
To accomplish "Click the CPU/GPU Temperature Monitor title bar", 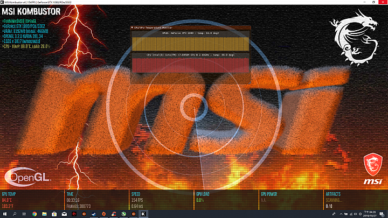I will coord(191,27).
